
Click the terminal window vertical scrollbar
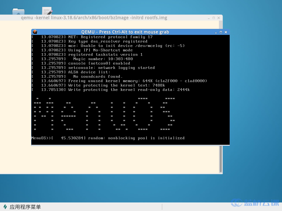point(221,159)
